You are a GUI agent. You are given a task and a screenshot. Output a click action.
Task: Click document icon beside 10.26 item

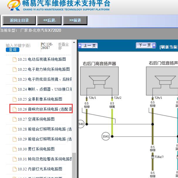15,109
